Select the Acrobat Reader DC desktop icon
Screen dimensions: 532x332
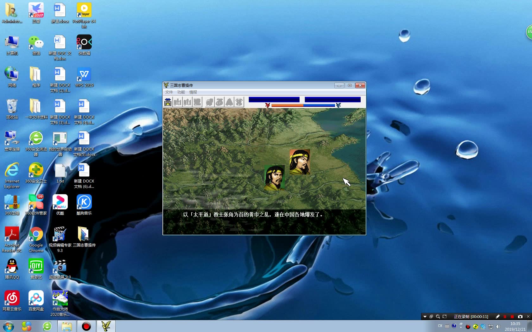12,239
